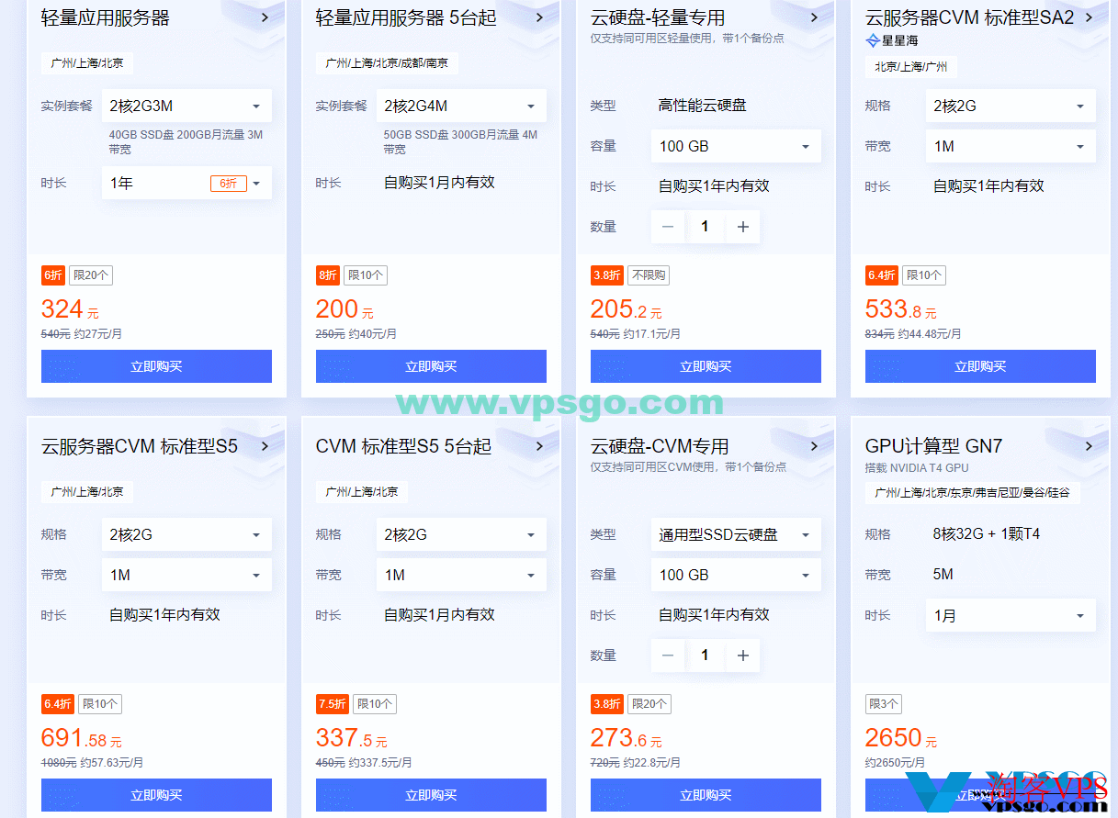The width and height of the screenshot is (1118, 818).
Task: Decrease quantity in 云硬盘-CVM专用 card
Action: 668,656
